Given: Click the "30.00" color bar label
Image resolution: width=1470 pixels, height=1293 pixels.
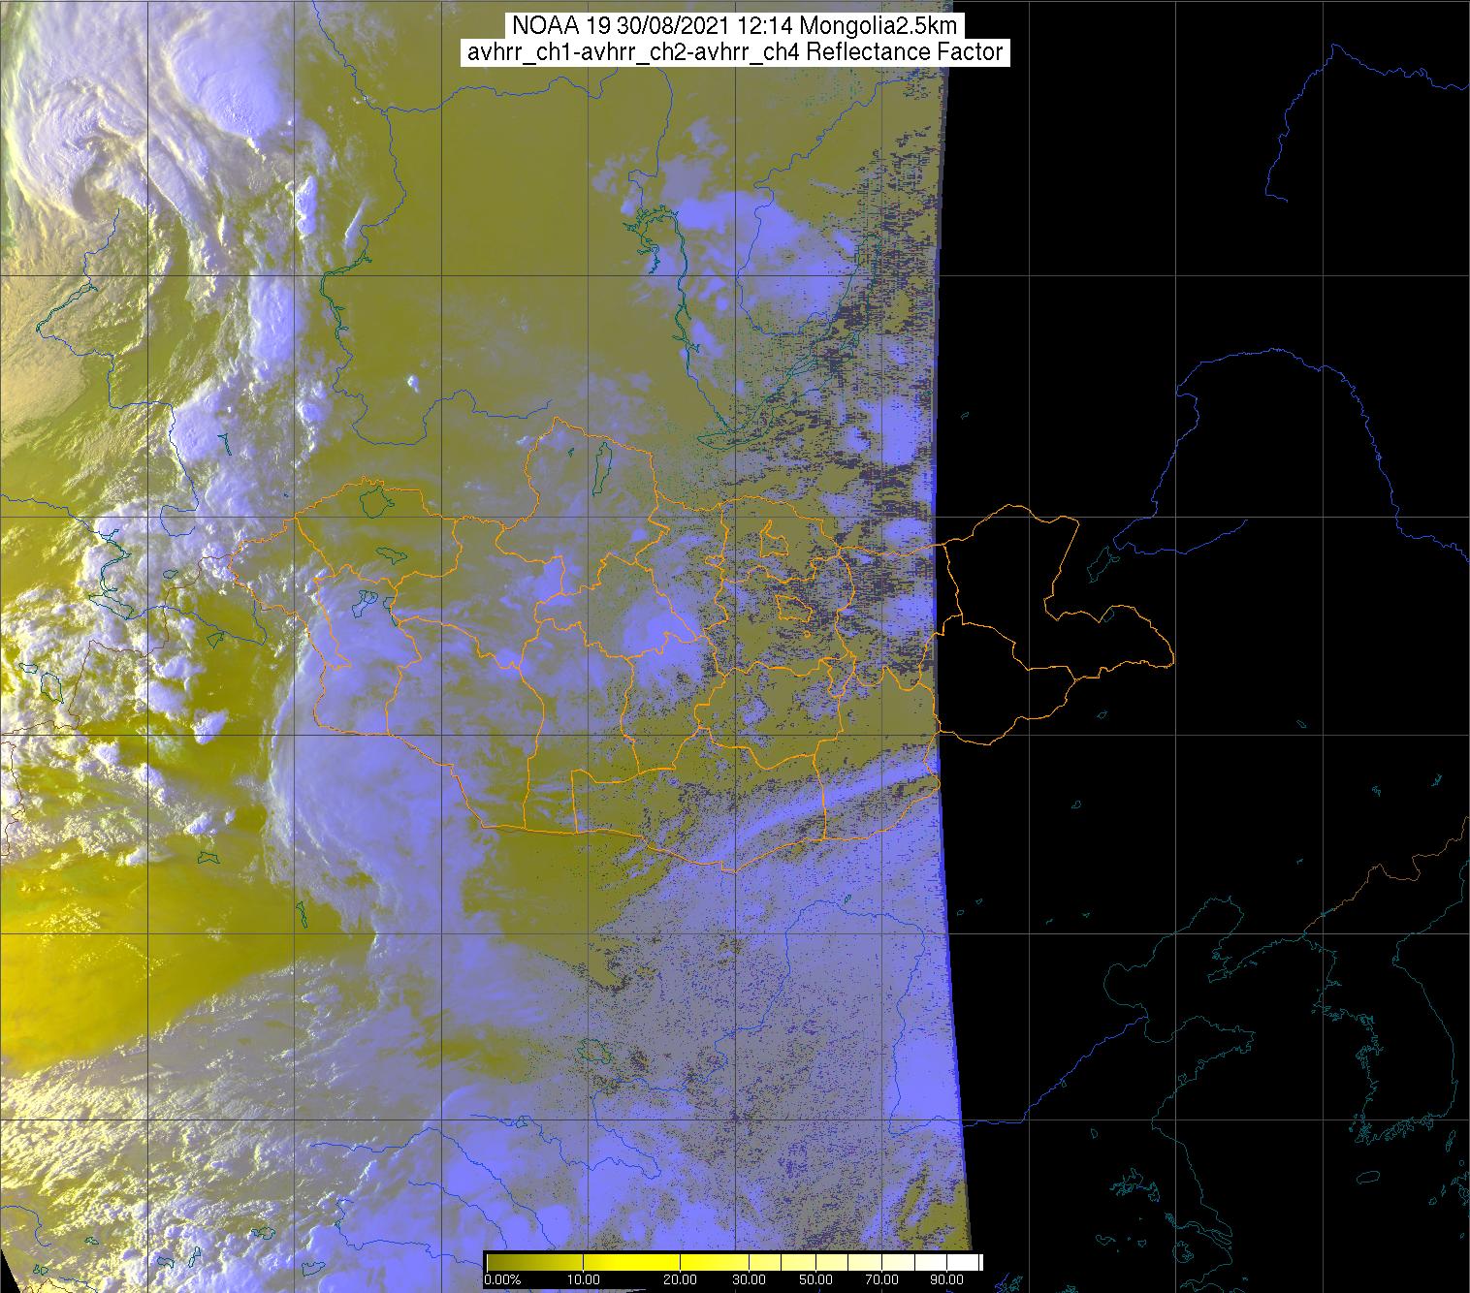Looking at the screenshot, I should (749, 1279).
